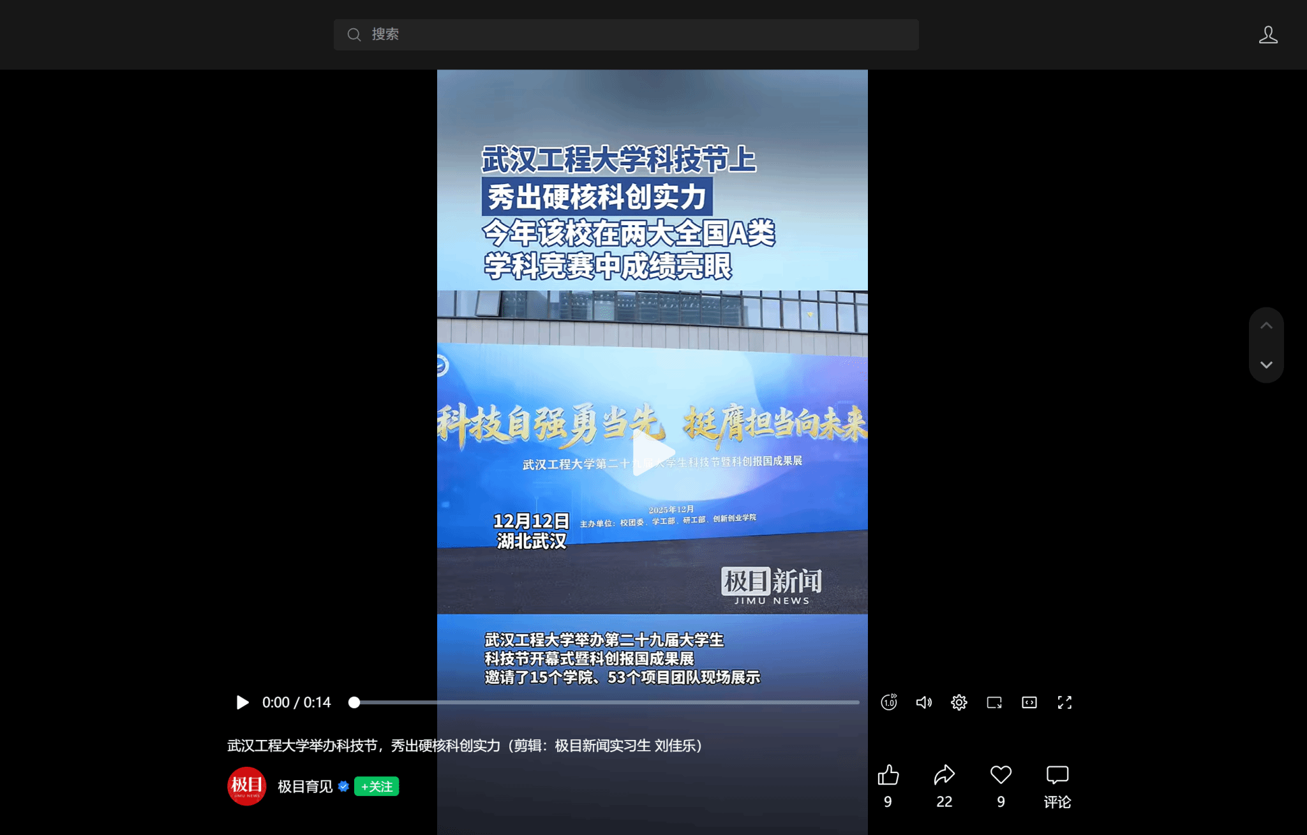Like the video with thumbs up
Image resolution: width=1307 pixels, height=835 pixels.
pyautogui.click(x=888, y=775)
